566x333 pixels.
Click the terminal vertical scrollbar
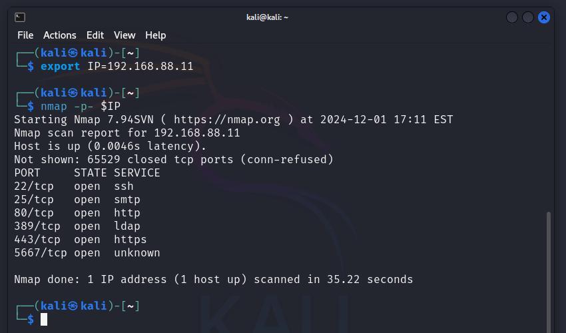[x=548, y=266]
